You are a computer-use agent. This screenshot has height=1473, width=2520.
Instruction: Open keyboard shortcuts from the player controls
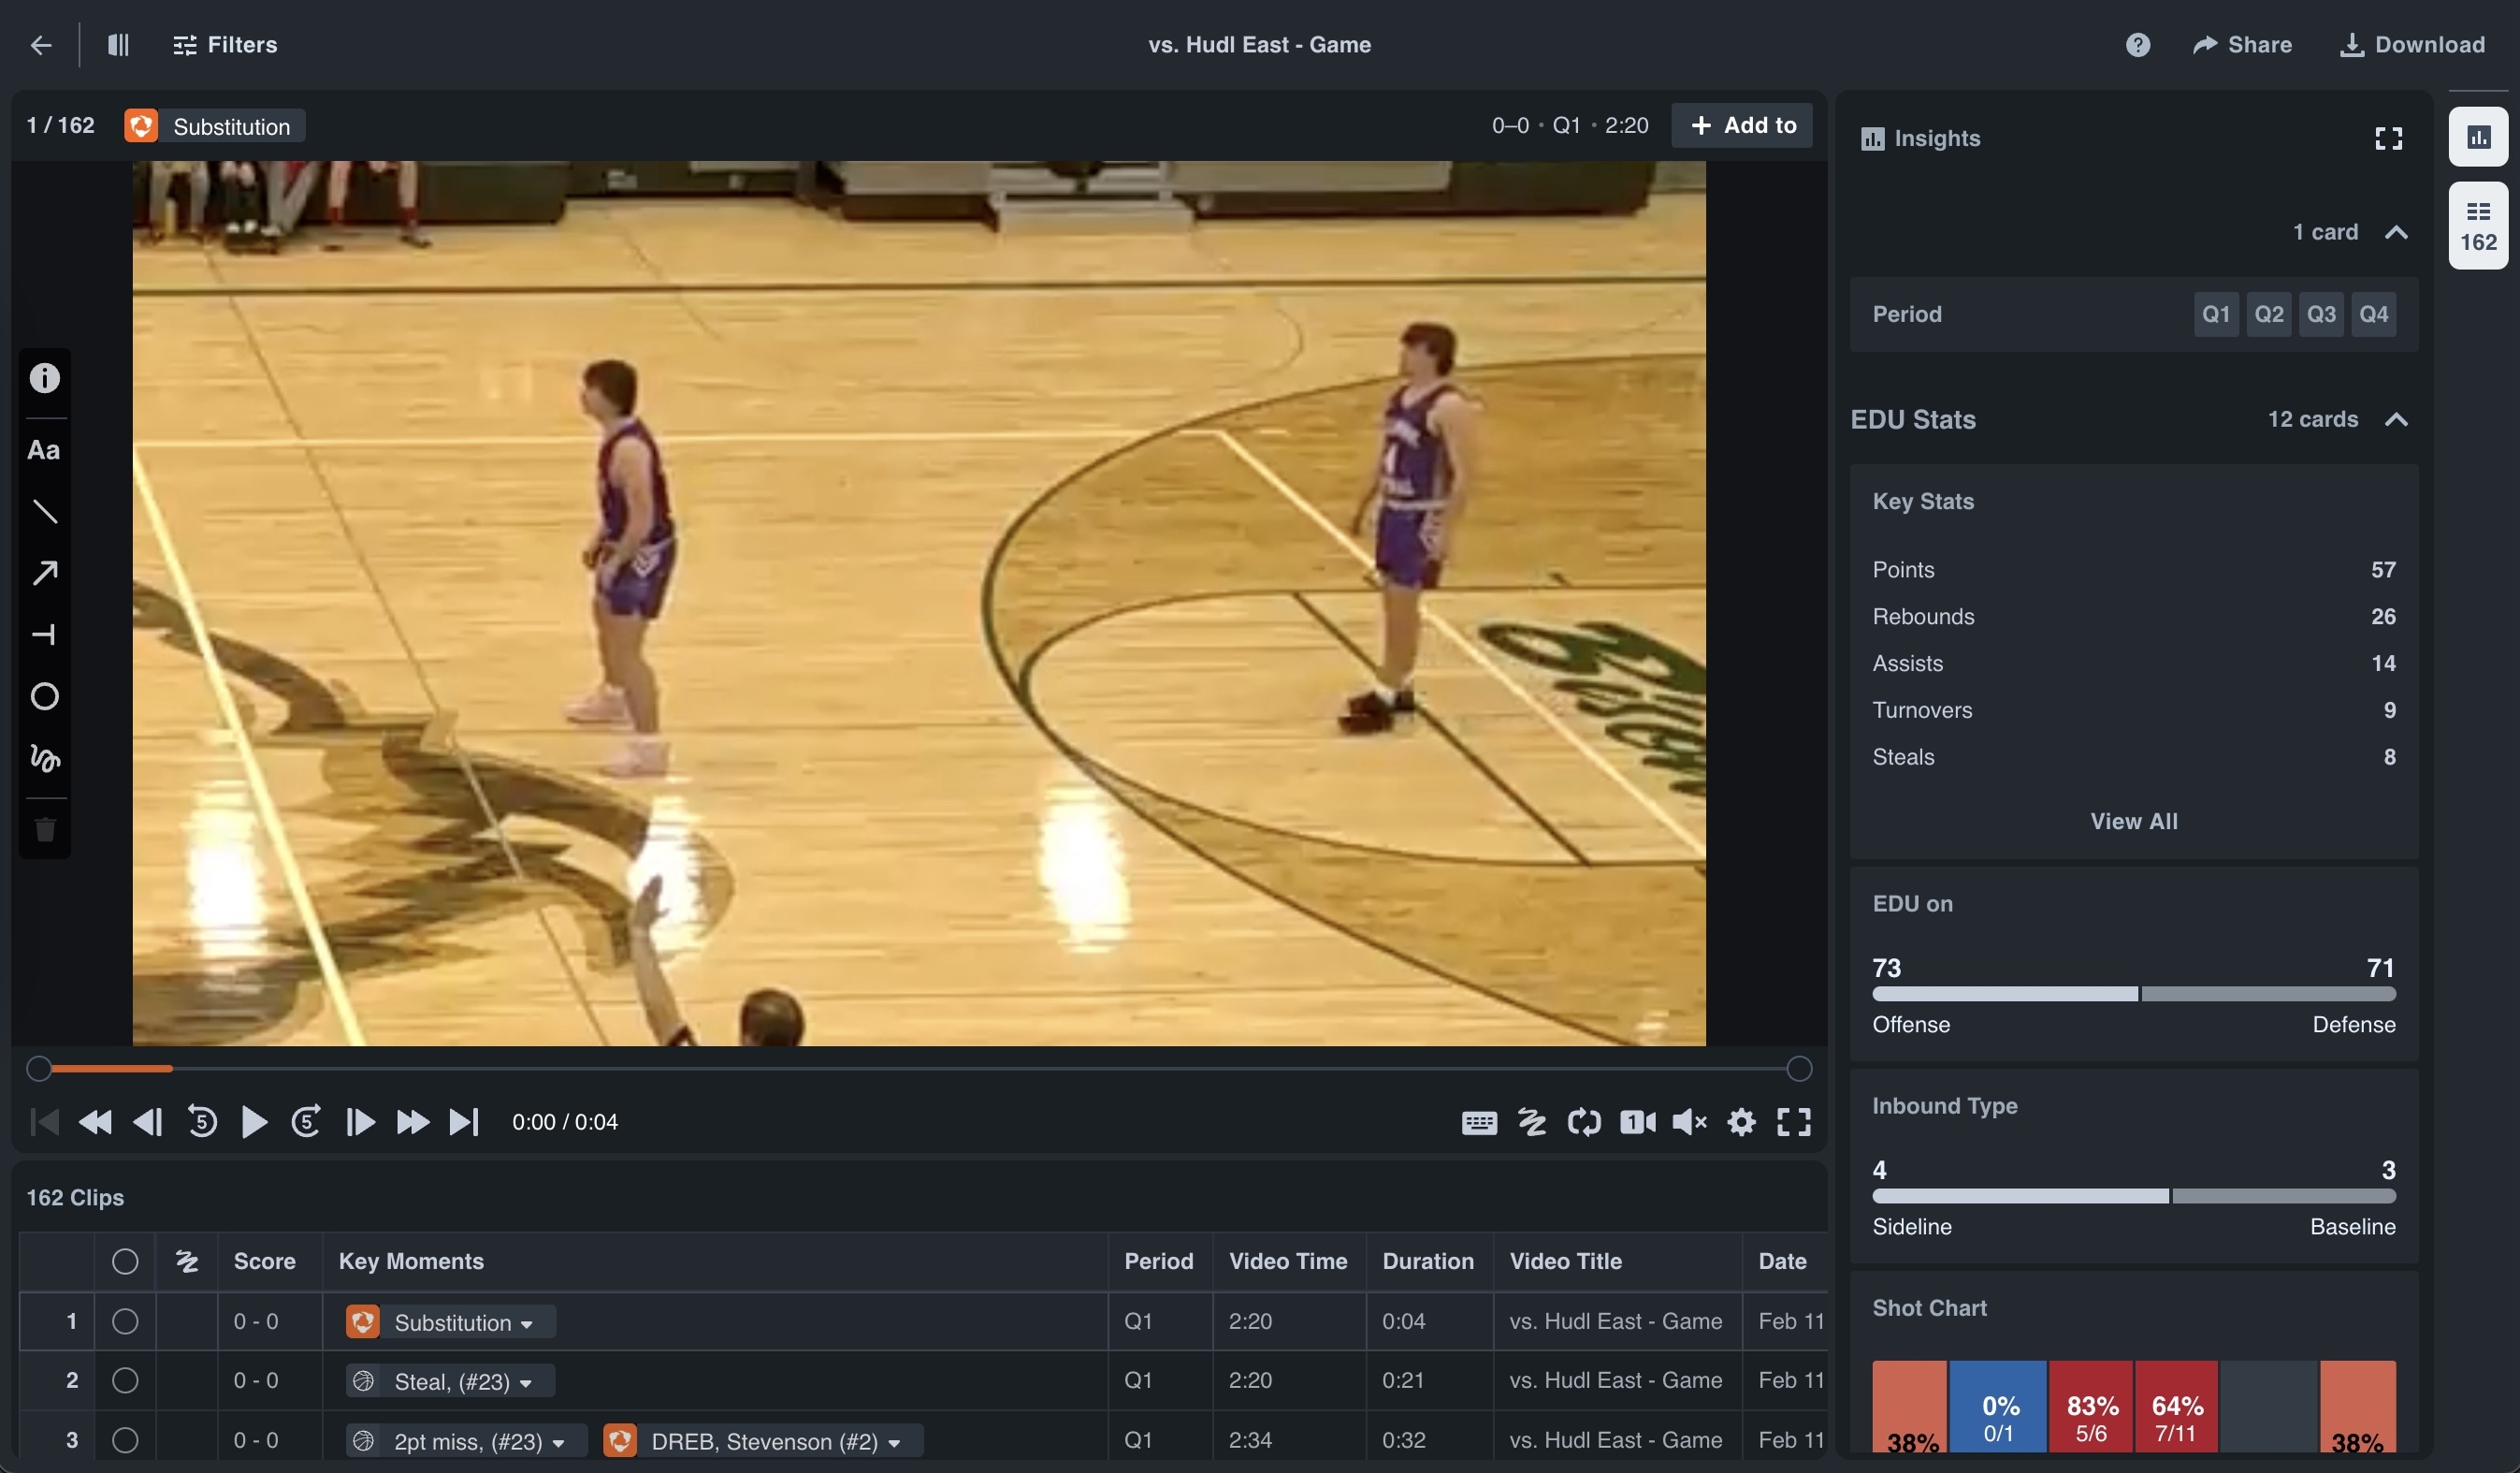click(1479, 1122)
